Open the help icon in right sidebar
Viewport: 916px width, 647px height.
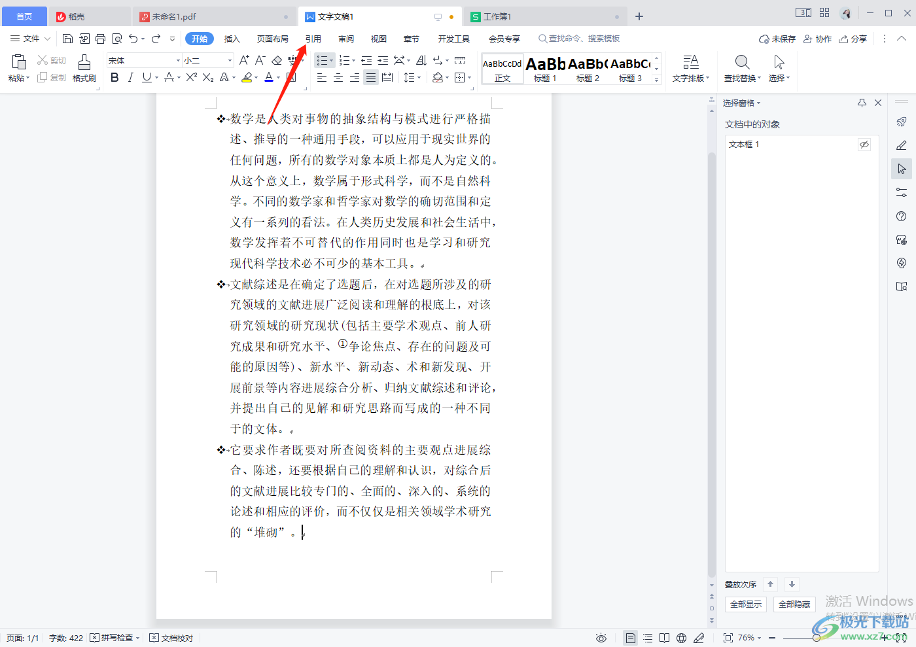click(x=902, y=217)
